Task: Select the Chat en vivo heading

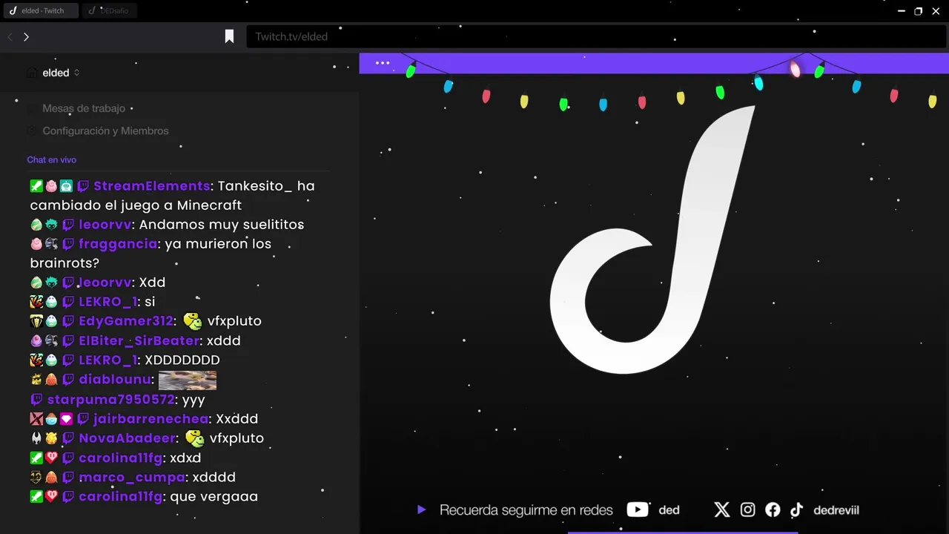Action: click(52, 159)
